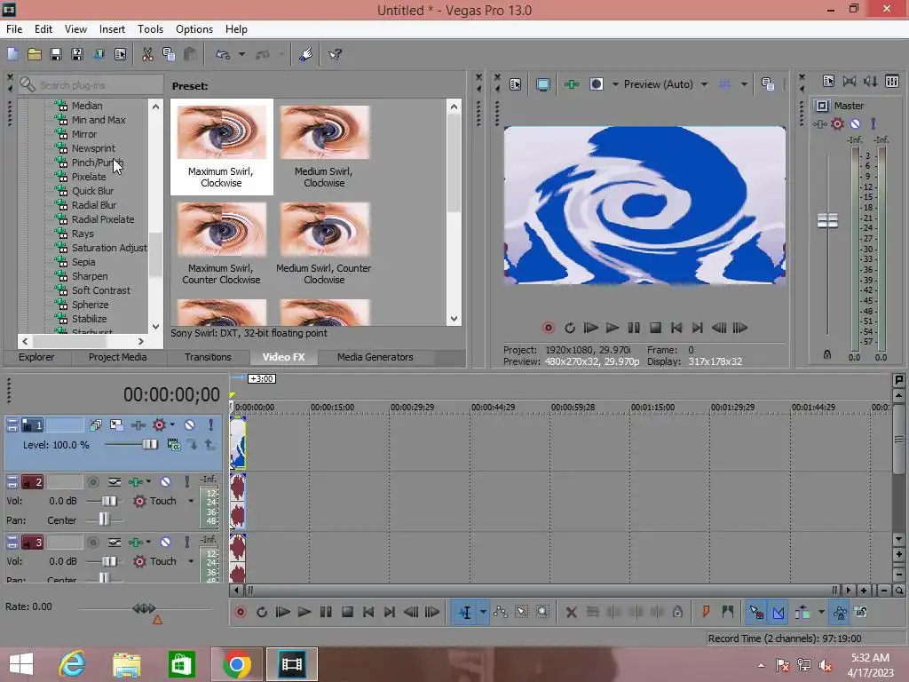Open Google Chrome from the taskbar
Image resolution: width=909 pixels, height=682 pixels.
[236, 664]
